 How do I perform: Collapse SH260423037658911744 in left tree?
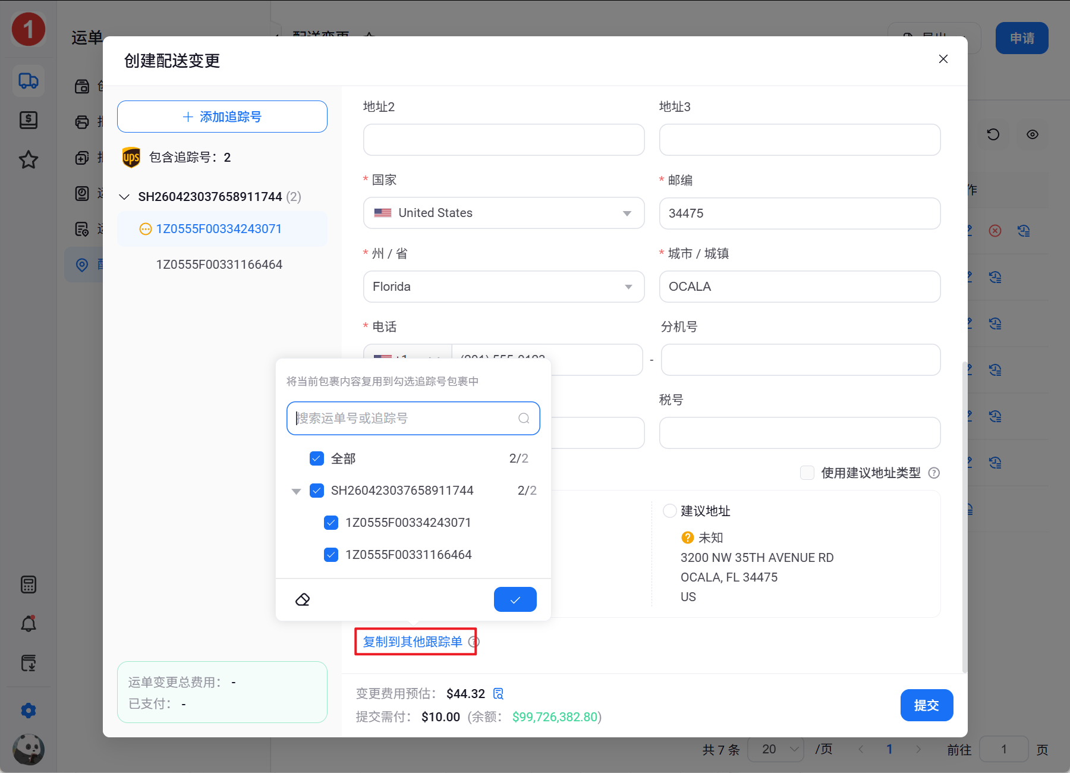pos(124,197)
